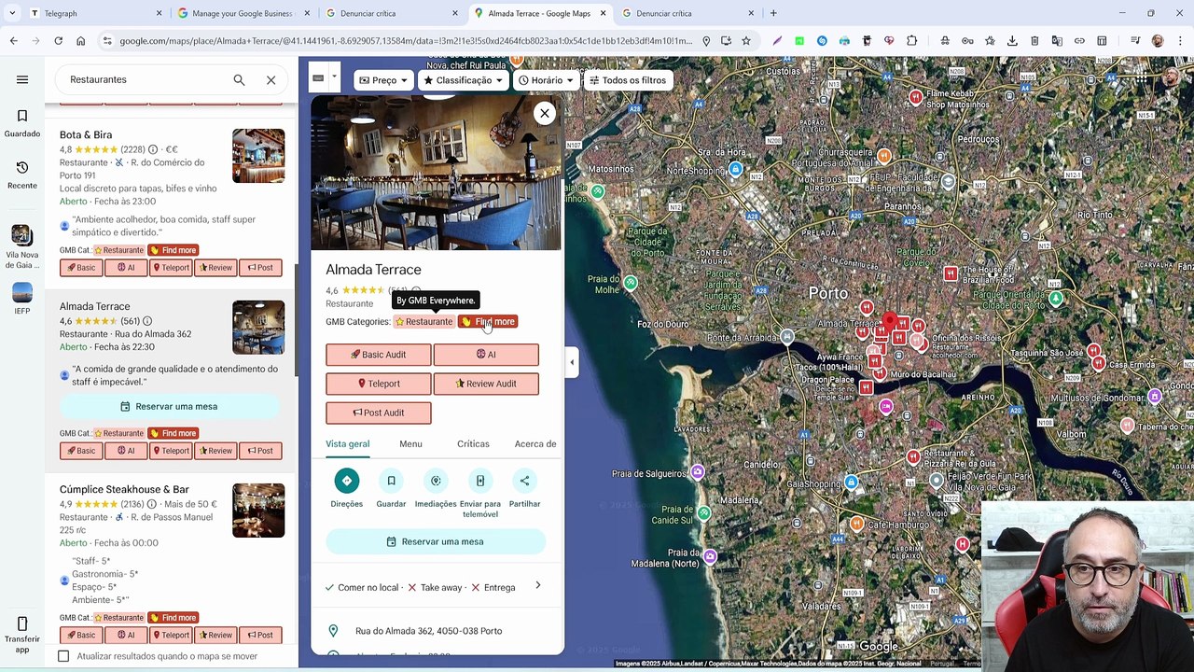This screenshot has width=1194, height=672.
Task: Select the Críticas tab
Action: pyautogui.click(x=473, y=444)
